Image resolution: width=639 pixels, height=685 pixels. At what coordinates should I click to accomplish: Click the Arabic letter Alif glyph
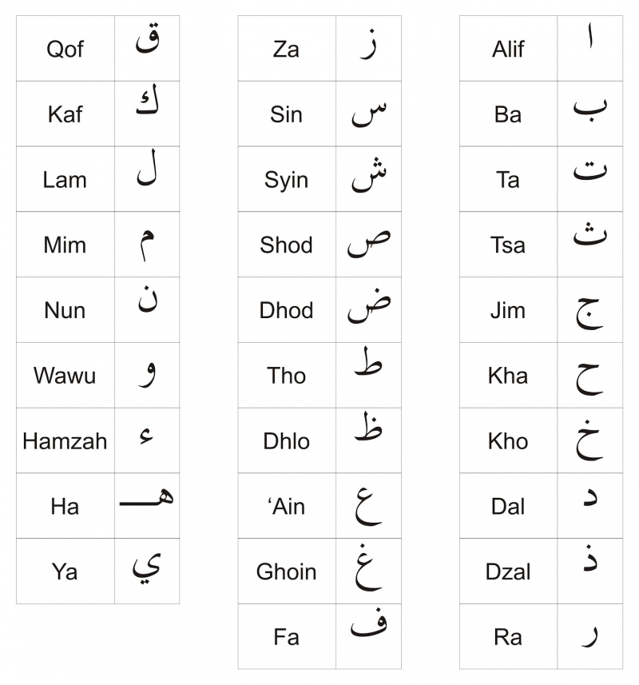(589, 42)
